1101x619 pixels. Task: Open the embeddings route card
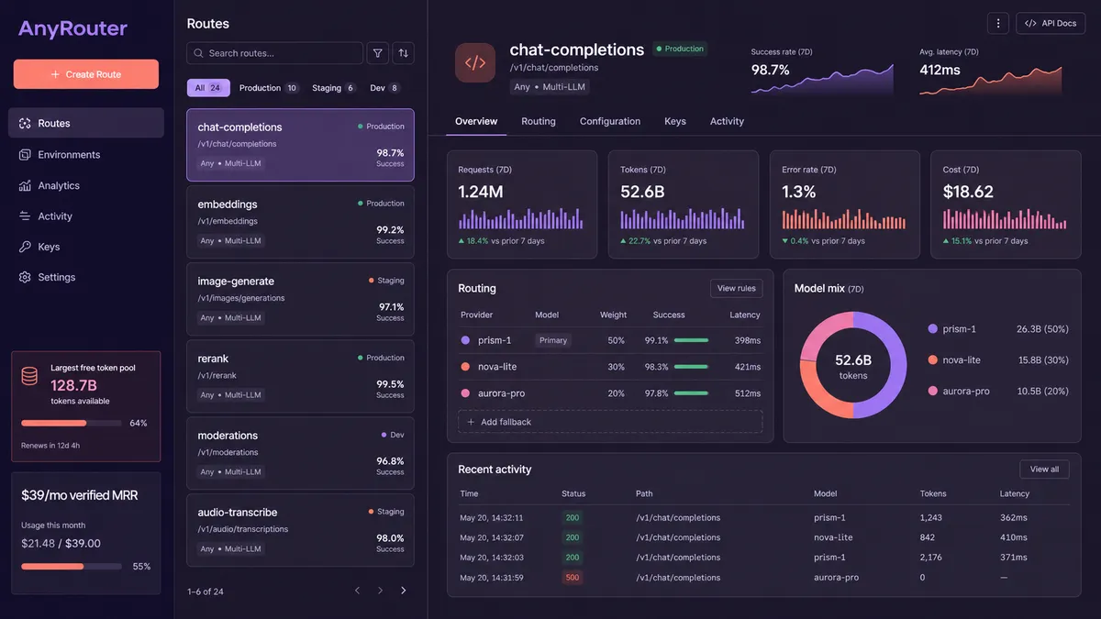pos(300,222)
